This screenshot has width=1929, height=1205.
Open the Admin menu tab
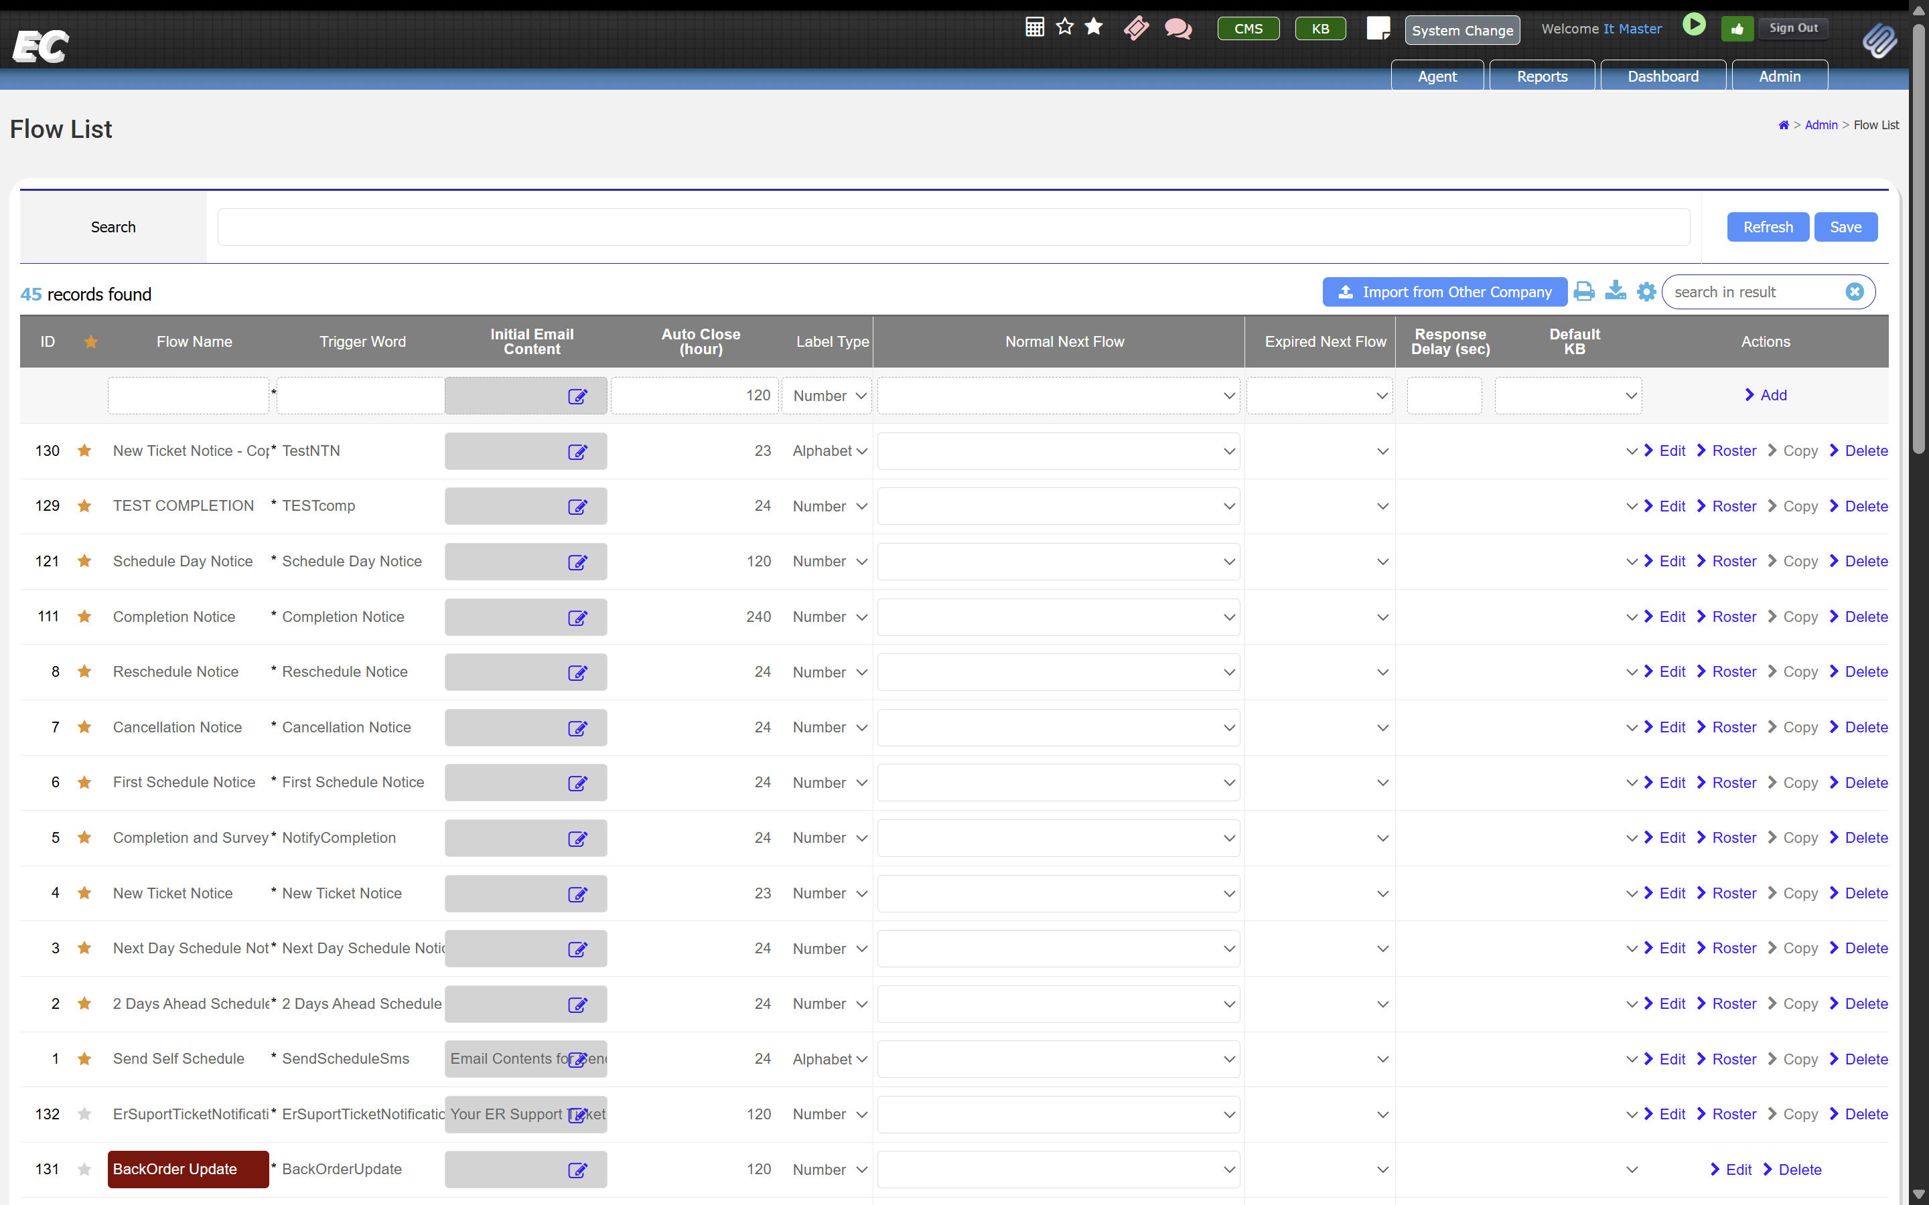point(1779,76)
